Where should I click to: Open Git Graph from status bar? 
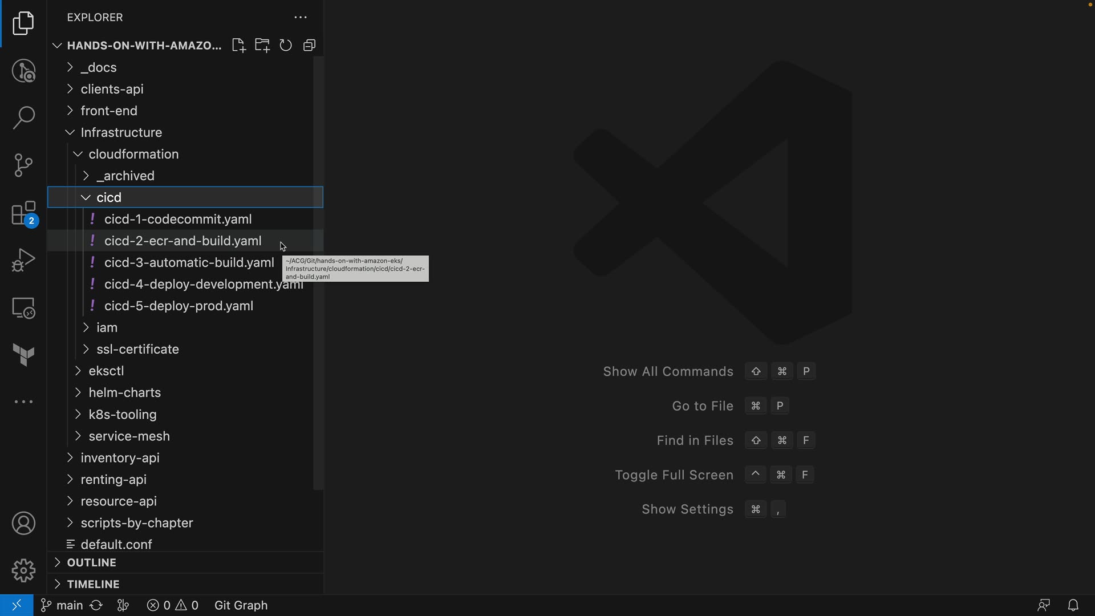click(x=241, y=605)
